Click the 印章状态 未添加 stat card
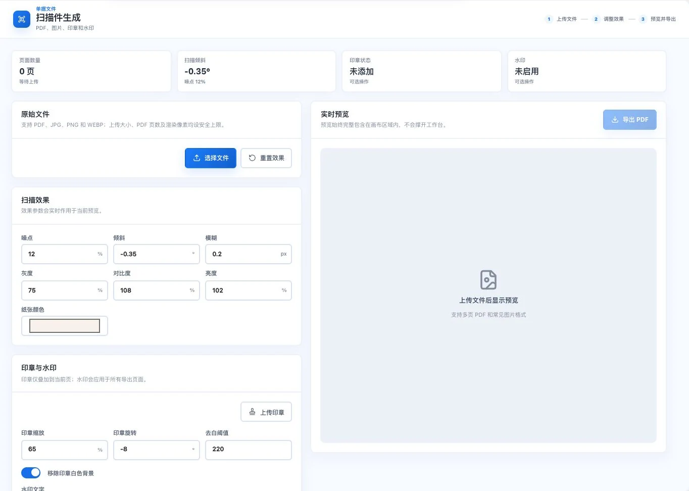This screenshot has height=491, width=689. (x=422, y=71)
